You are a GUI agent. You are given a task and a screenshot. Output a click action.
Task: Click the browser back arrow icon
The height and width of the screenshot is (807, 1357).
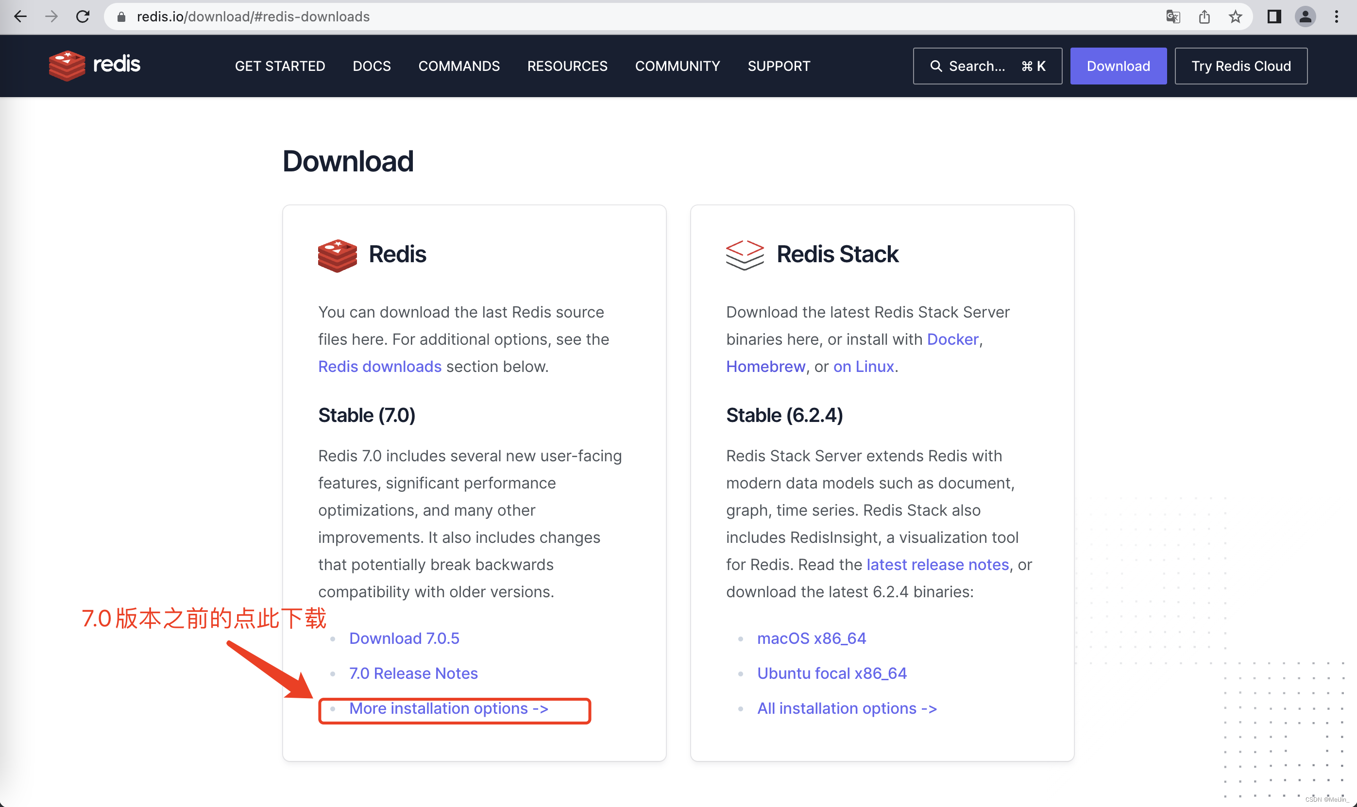[x=21, y=17]
